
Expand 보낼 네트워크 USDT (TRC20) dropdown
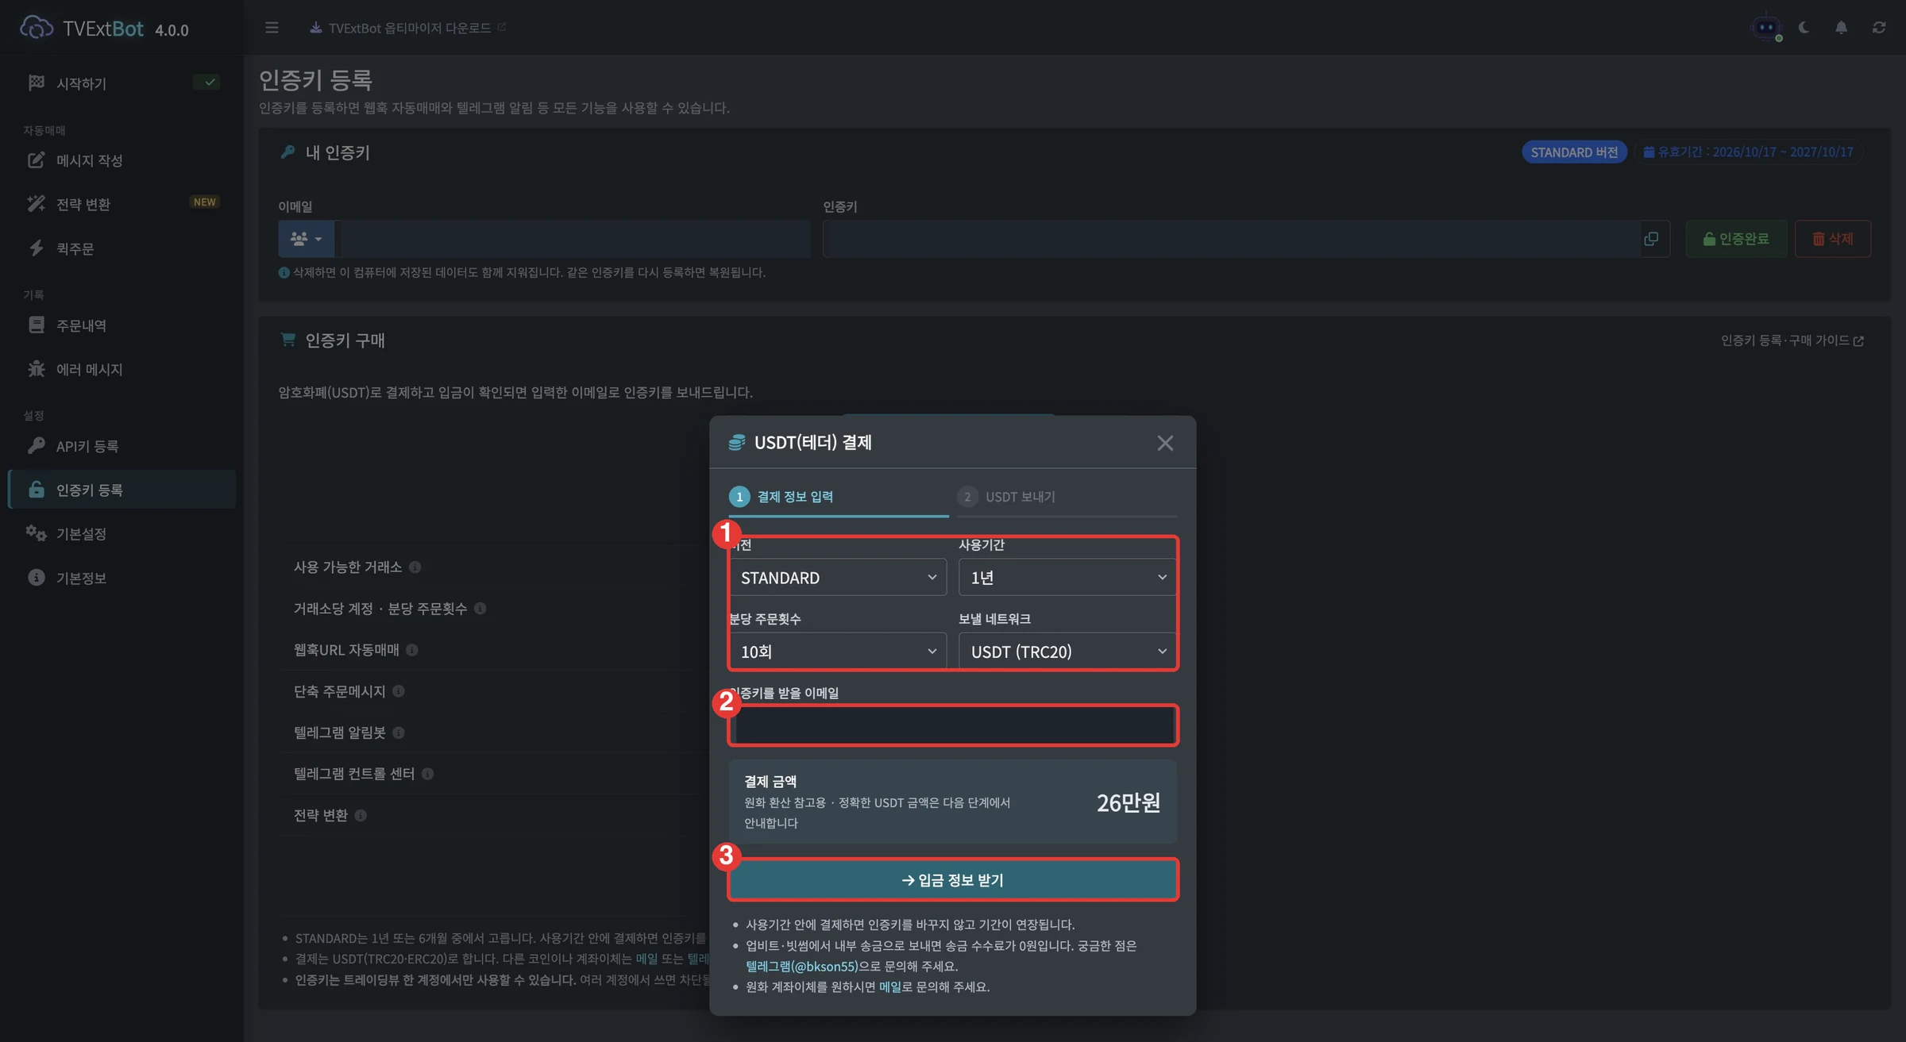point(1067,652)
